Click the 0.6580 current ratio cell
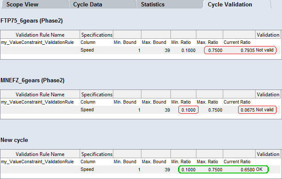The height and width of the screenshot is (179, 282). [247, 170]
